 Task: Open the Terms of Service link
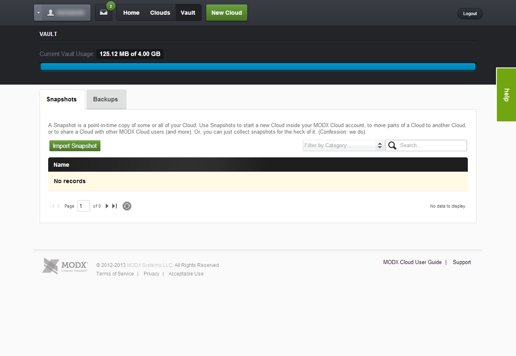coord(115,274)
